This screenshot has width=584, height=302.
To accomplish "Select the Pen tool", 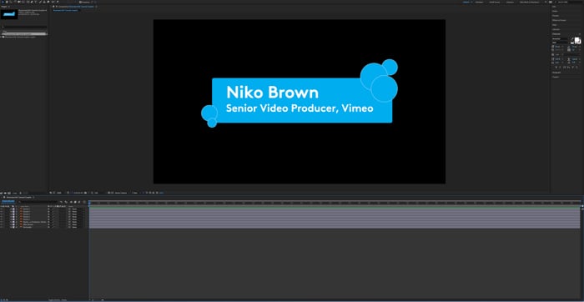I will tap(32, 2).
